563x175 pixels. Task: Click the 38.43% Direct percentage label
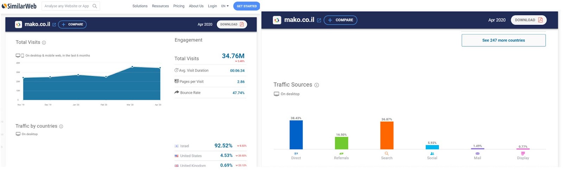(296, 118)
